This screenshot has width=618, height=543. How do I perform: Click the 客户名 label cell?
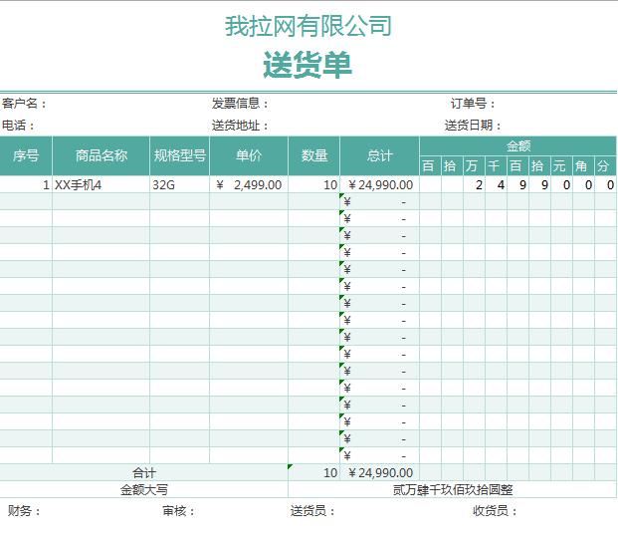click(x=25, y=104)
